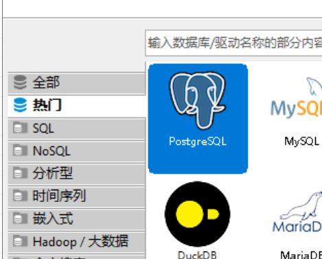Pick the DuckDB driver tile
322x259 pixels.
[x=198, y=221]
